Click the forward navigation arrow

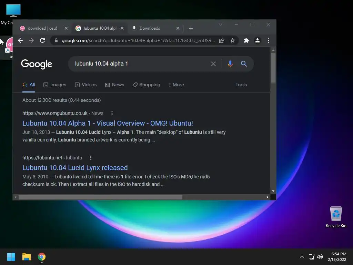click(x=31, y=41)
